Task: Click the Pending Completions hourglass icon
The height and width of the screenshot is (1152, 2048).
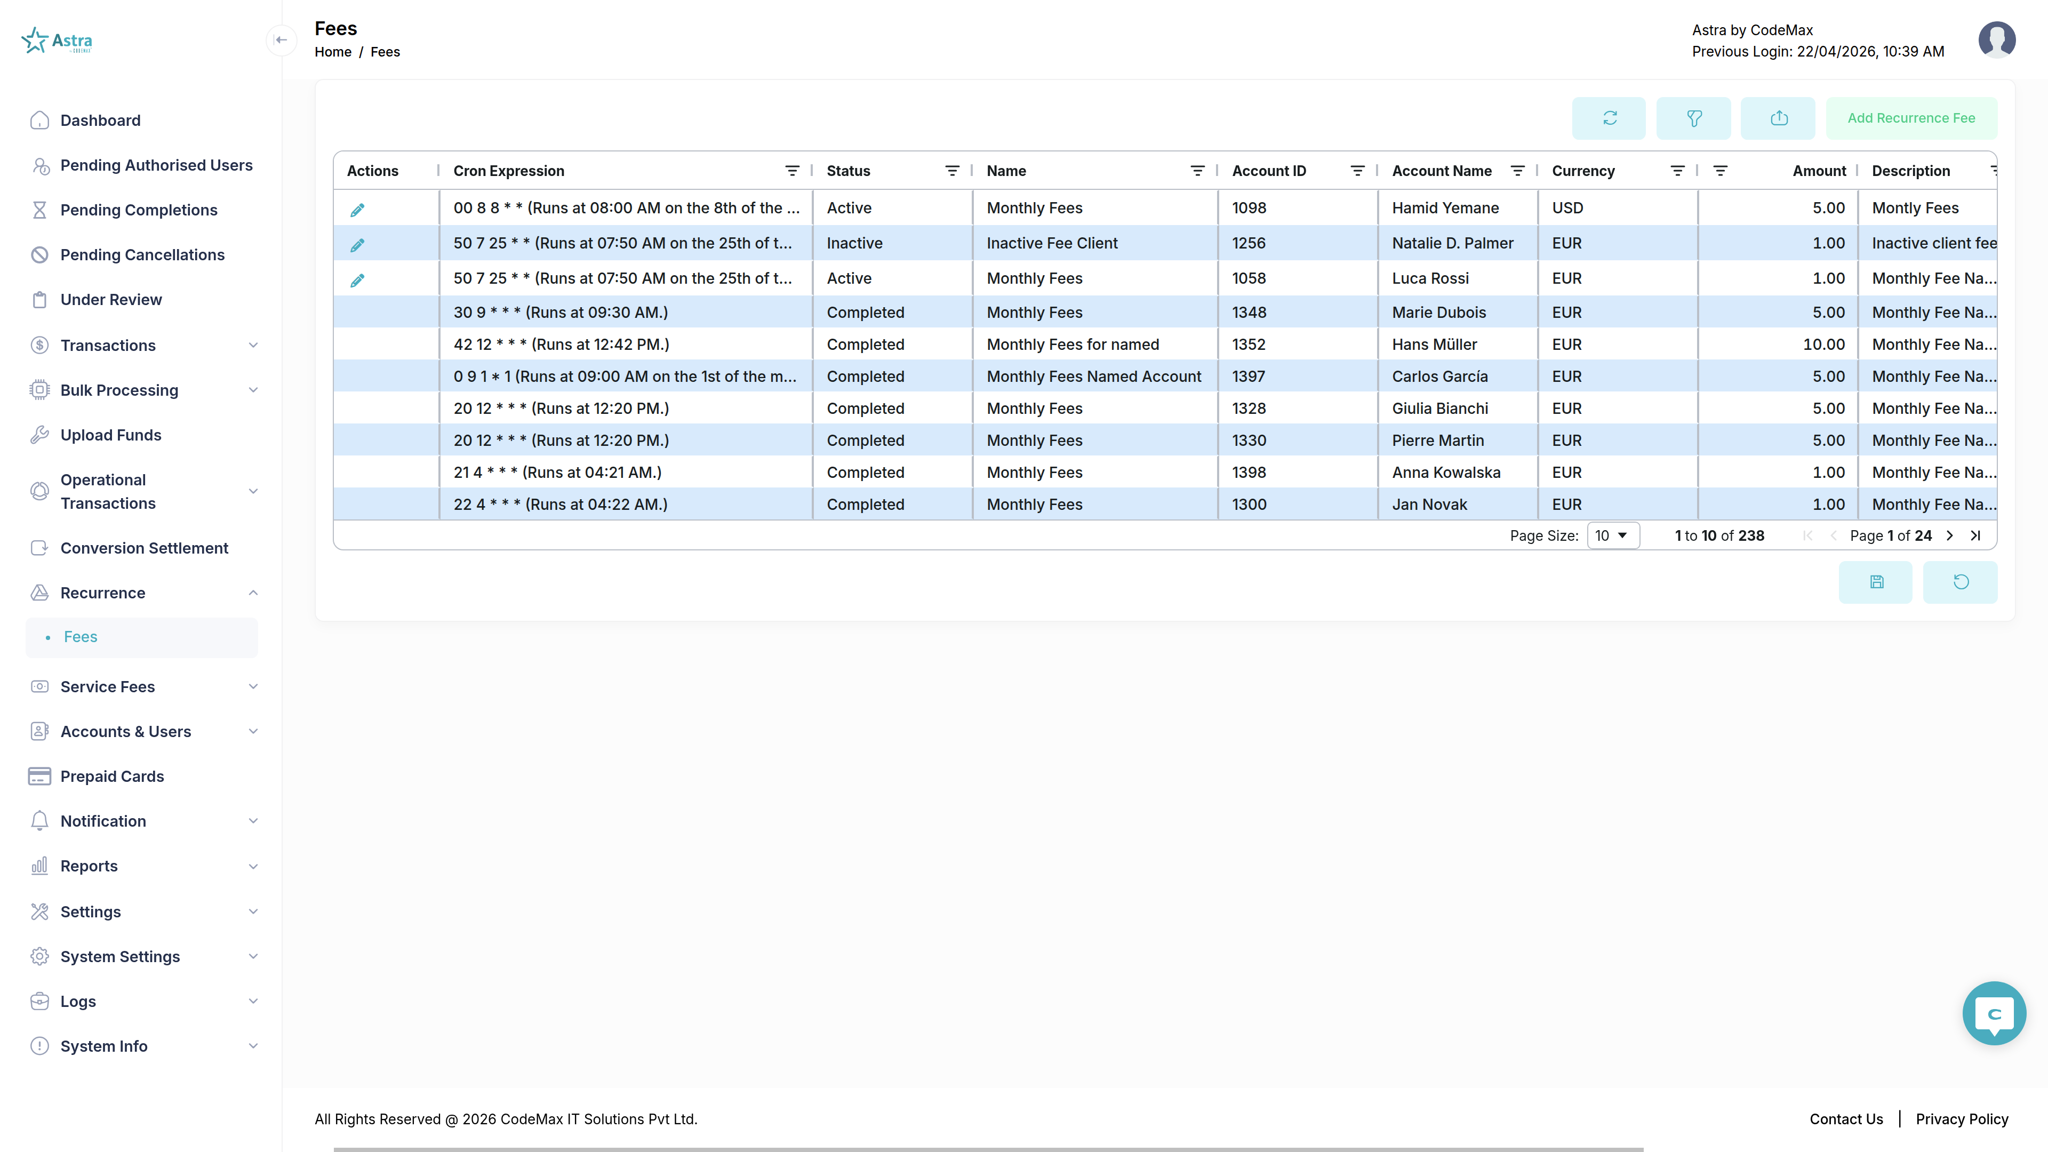Action: [40, 210]
